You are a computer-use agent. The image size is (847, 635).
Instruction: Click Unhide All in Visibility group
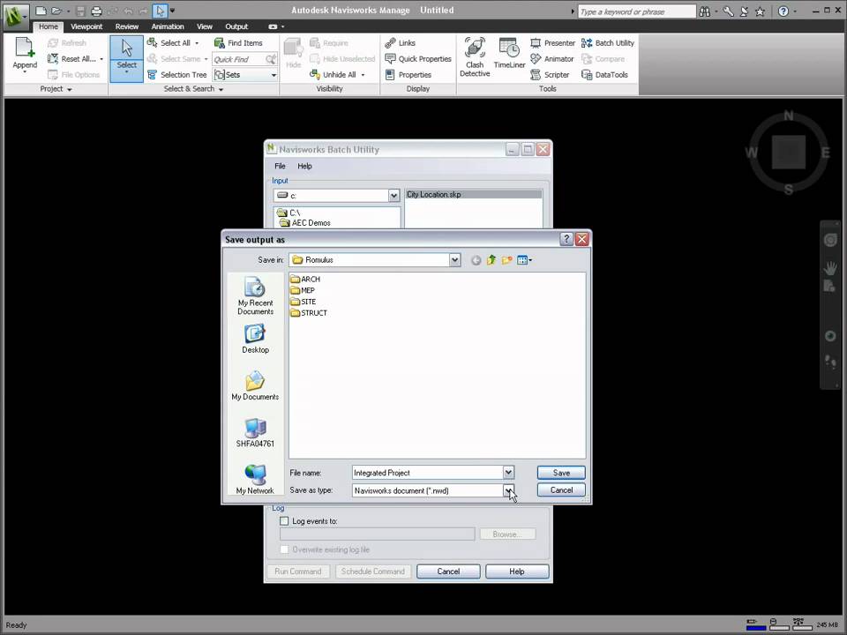[334, 74]
